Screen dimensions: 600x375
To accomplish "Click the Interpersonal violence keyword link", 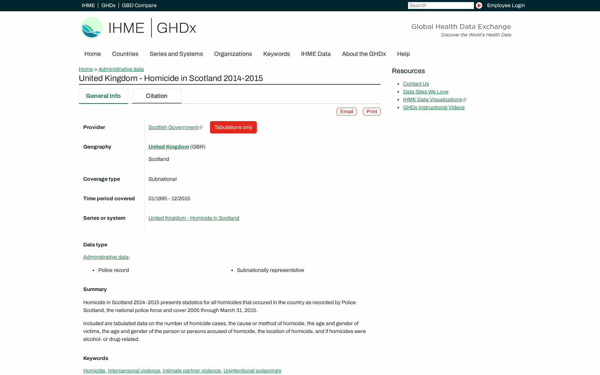I will click(x=134, y=370).
